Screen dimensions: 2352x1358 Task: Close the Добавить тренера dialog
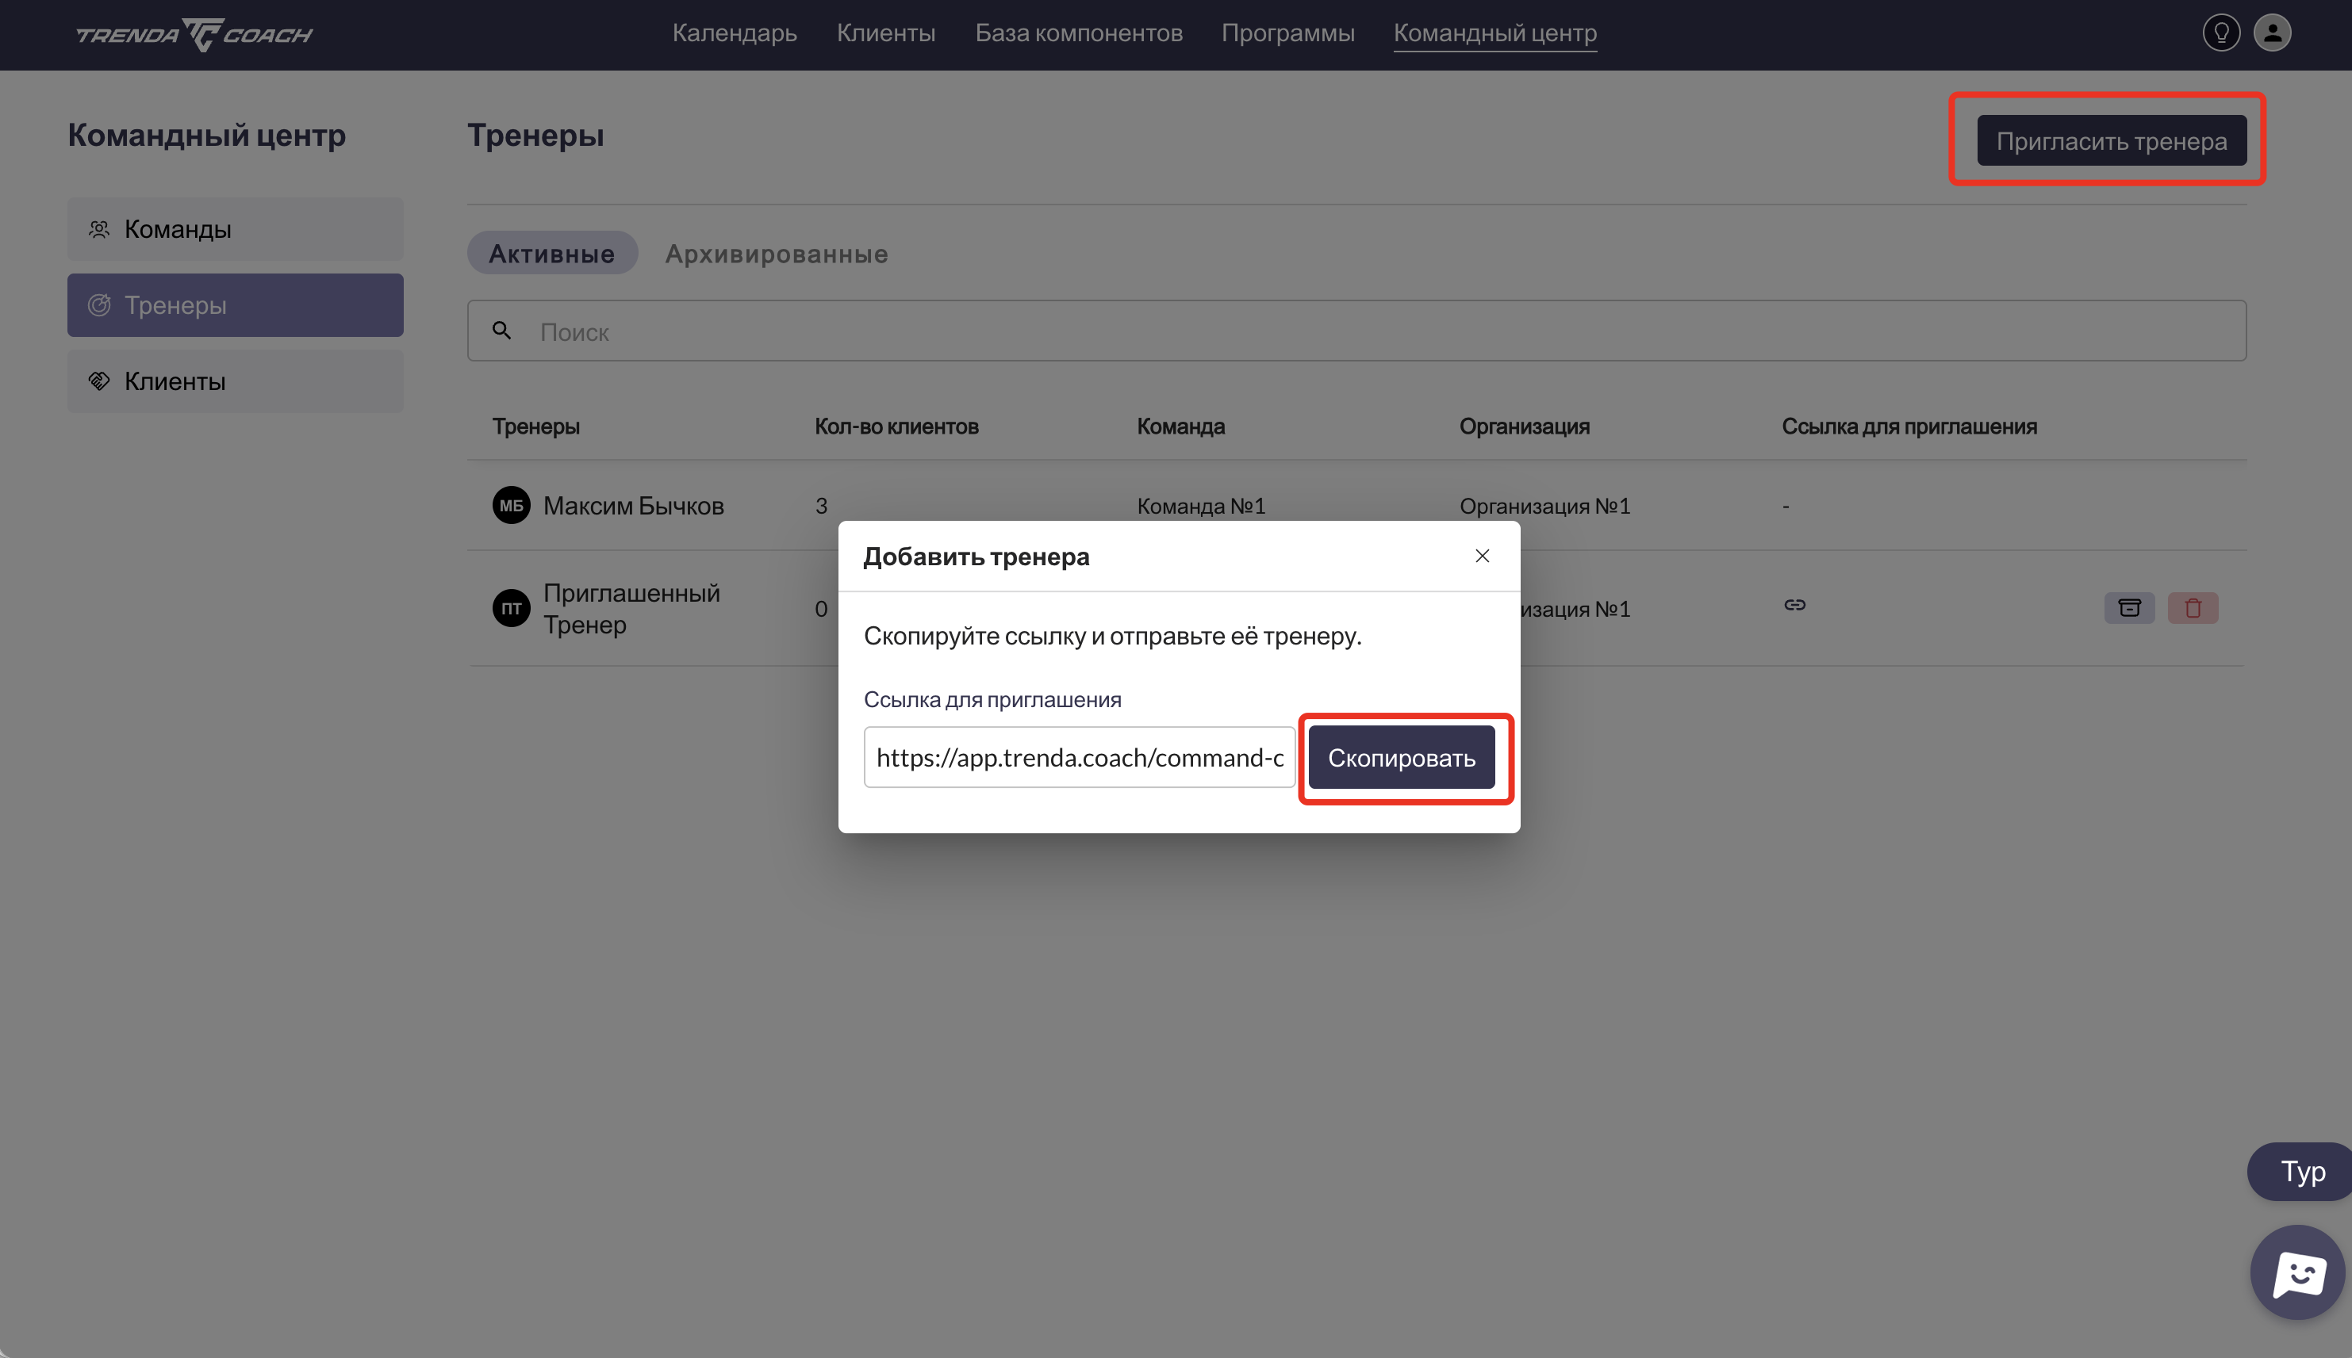click(x=1482, y=556)
